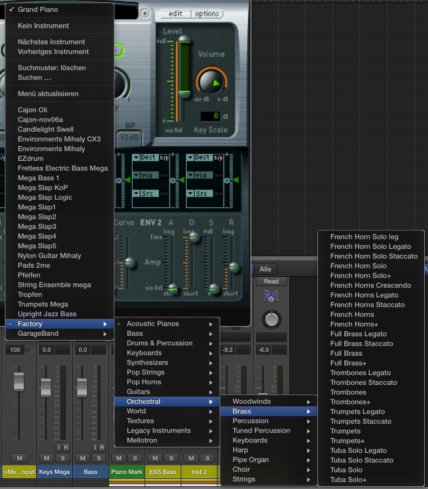Adjust the Bass channel volume fader
The height and width of the screenshot is (489, 428).
click(x=81, y=387)
